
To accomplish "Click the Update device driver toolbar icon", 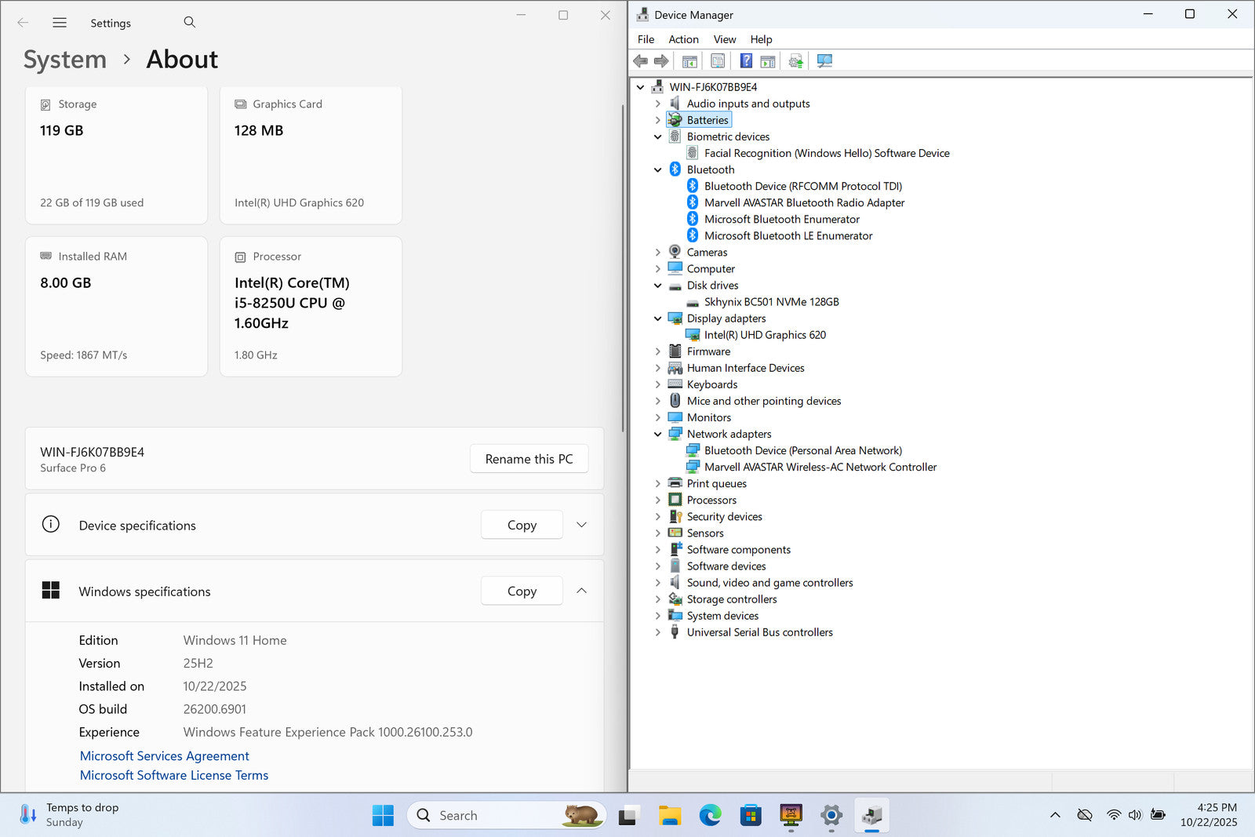I will [795, 61].
